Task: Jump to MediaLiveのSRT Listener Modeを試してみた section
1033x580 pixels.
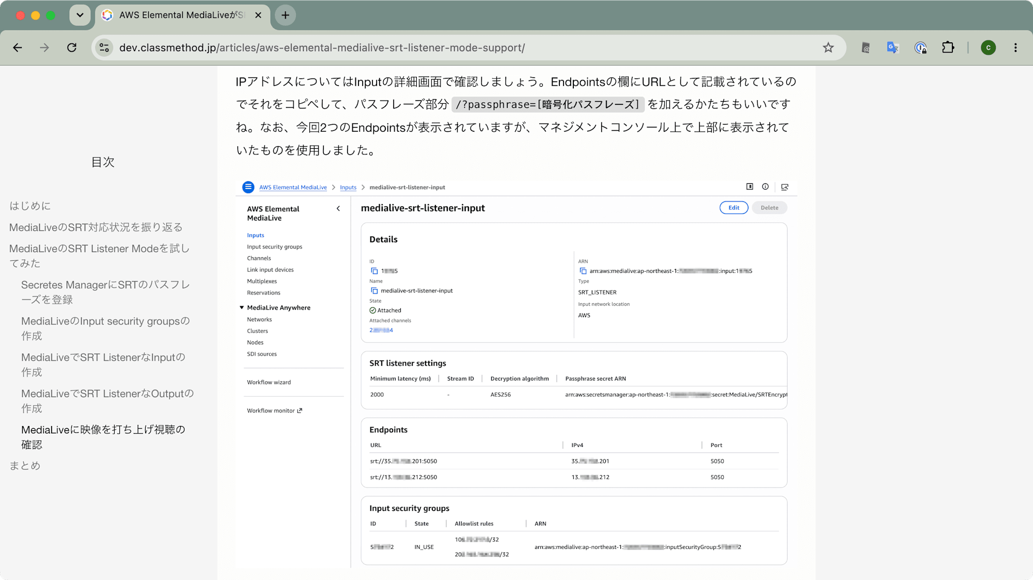Action: pyautogui.click(x=99, y=256)
